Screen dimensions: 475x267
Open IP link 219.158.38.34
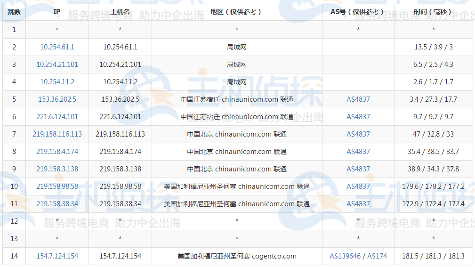pyautogui.click(x=57, y=204)
